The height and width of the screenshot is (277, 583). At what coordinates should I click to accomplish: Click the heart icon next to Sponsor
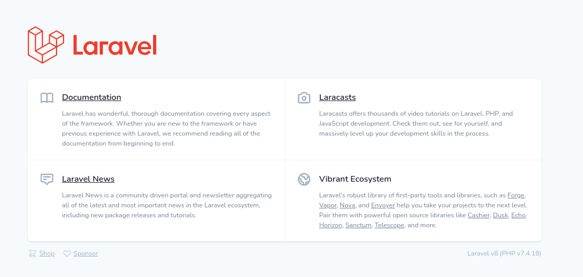click(x=67, y=253)
